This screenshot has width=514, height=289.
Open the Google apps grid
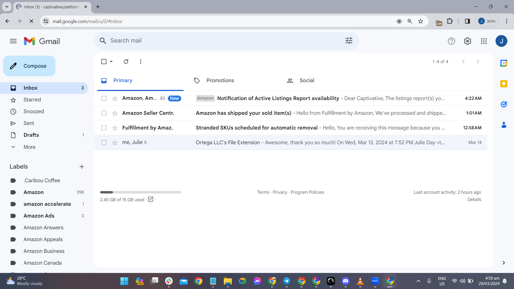pyautogui.click(x=484, y=41)
